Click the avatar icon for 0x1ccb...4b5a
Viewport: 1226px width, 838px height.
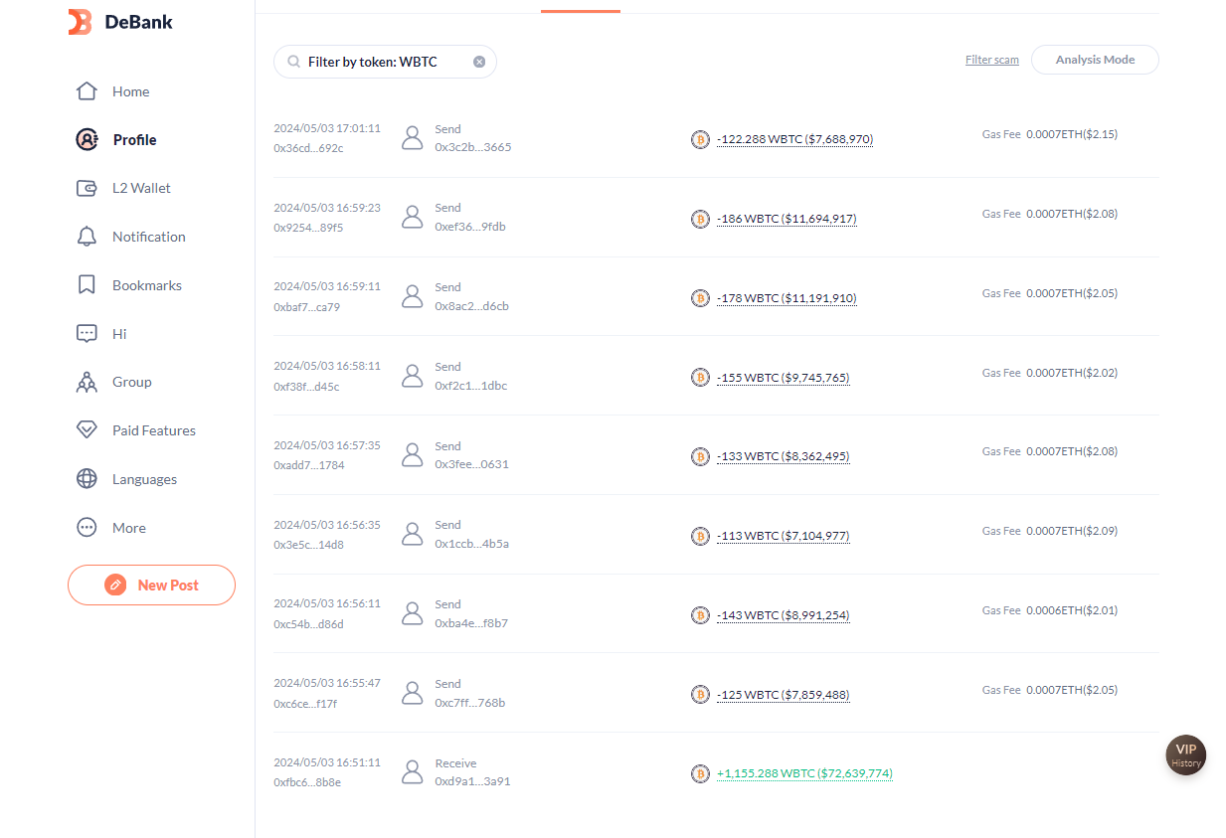pos(413,534)
